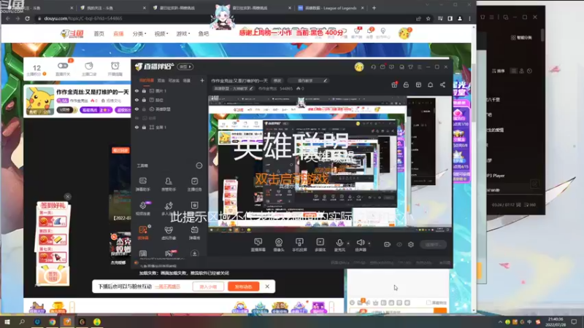The width and height of the screenshot is (584, 328).
Task: Click the layout grid icon above the preview
Action: (x=418, y=85)
